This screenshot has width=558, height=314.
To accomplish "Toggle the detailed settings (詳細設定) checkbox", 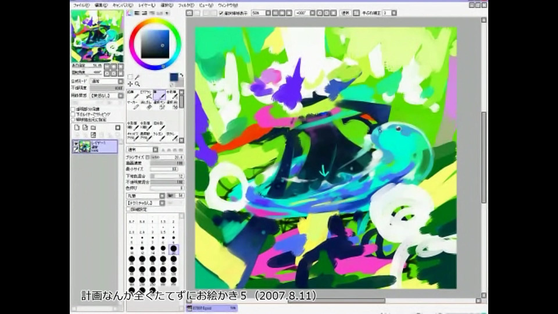I will click(128, 209).
